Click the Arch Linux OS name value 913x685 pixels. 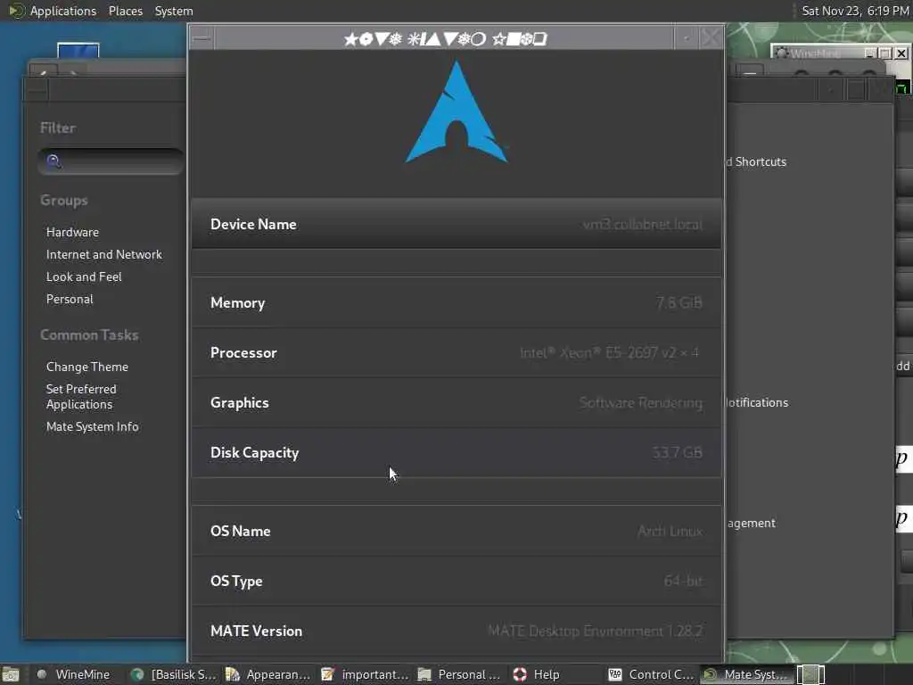(670, 532)
